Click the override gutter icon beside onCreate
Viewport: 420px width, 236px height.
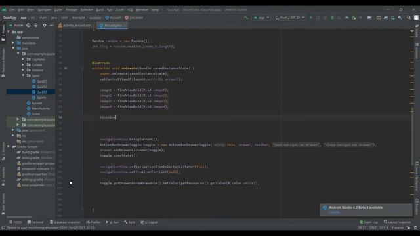point(66,68)
